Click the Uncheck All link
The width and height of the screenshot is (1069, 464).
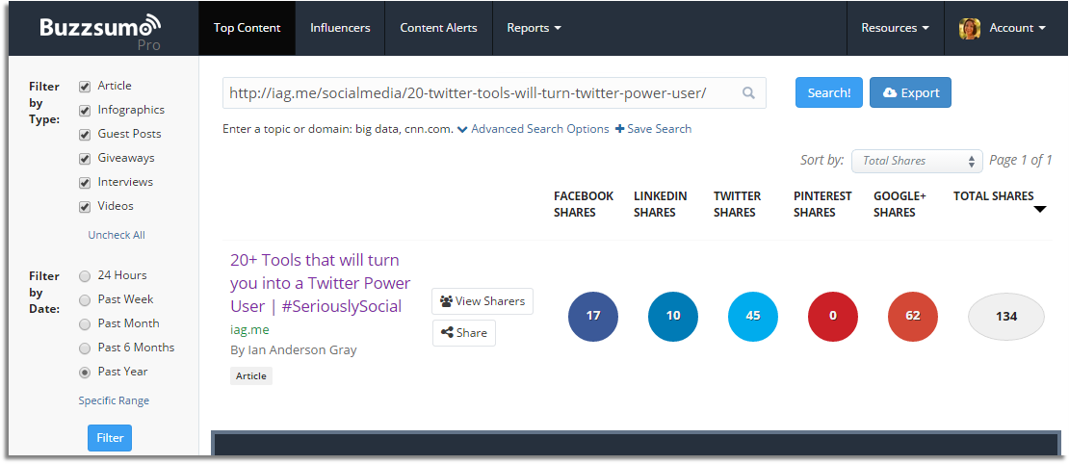(117, 235)
